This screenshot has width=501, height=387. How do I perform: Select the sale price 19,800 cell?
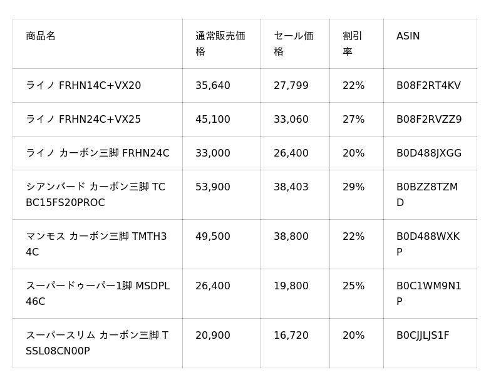(x=291, y=286)
